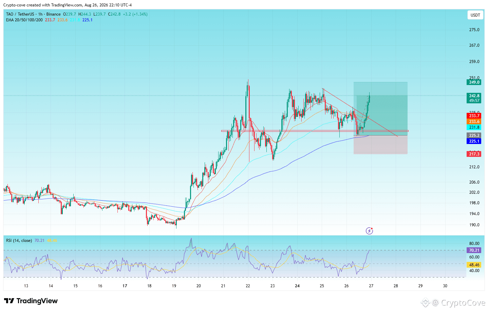
Task: Click the 206.0 price axis tick
Action: coord(474,182)
